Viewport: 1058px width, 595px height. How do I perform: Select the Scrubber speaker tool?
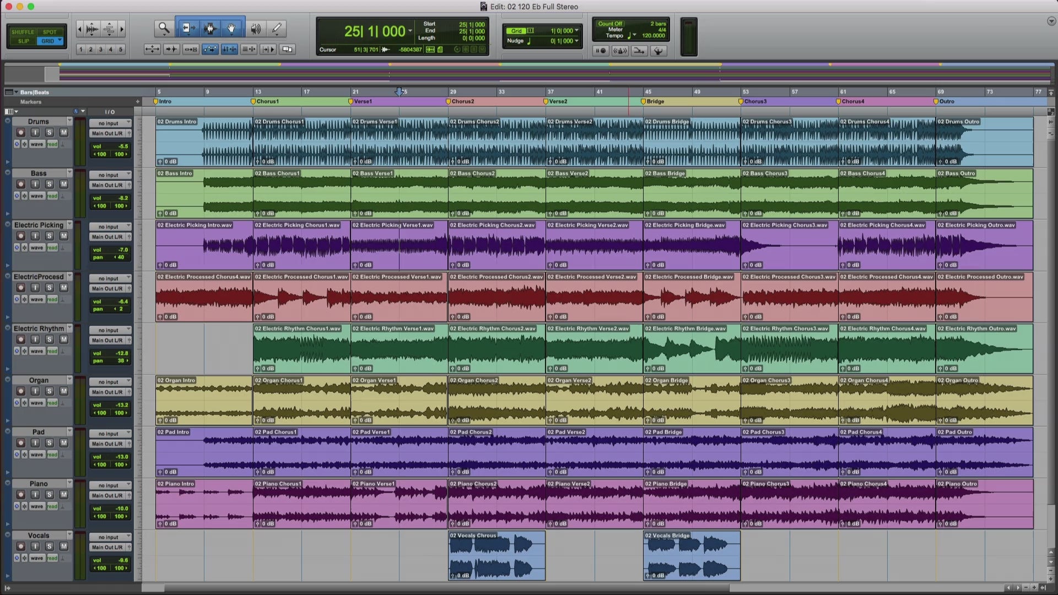point(256,28)
